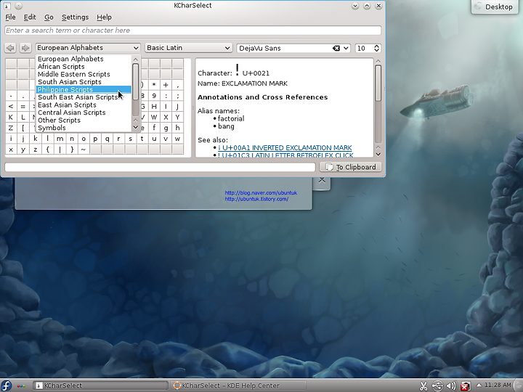Close the notice behind KCharSelect window
Viewport: 523px width, 392px height.
click(322, 180)
